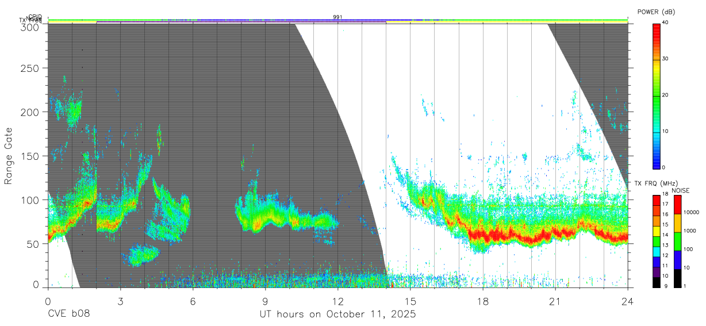
Task: Click the POWER (dB) colorbar title
Action: 657,11
